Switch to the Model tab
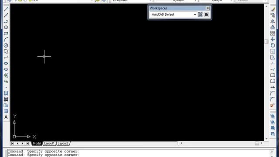279x157 pixels. point(37,143)
